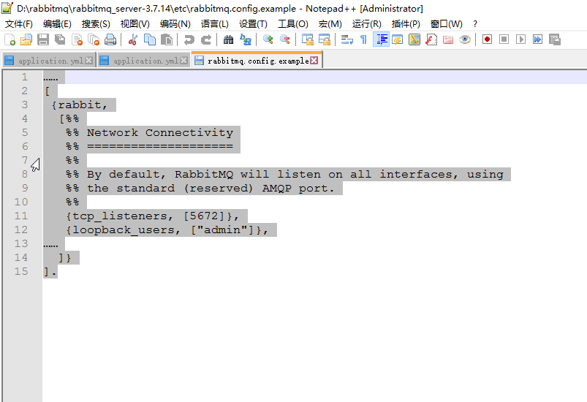Viewport: 587px width, 402px height.
Task: Cut the selection with the scissors icon
Action: pos(132,39)
